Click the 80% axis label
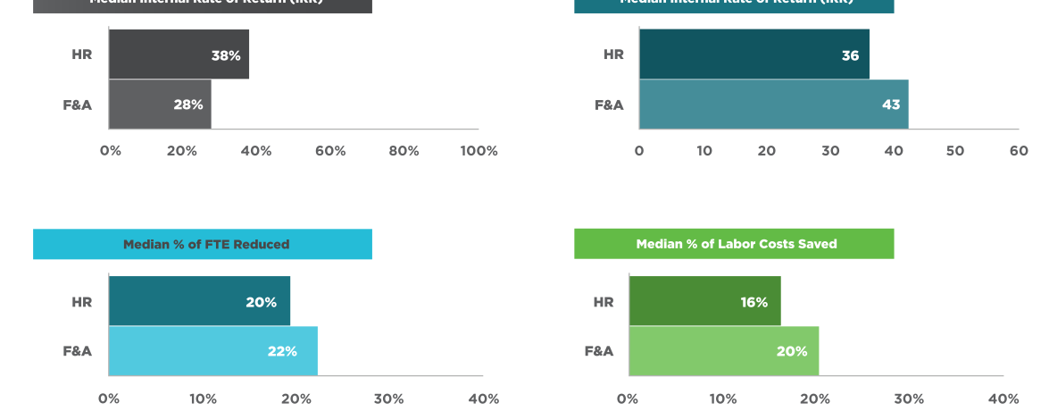 pyautogui.click(x=404, y=151)
